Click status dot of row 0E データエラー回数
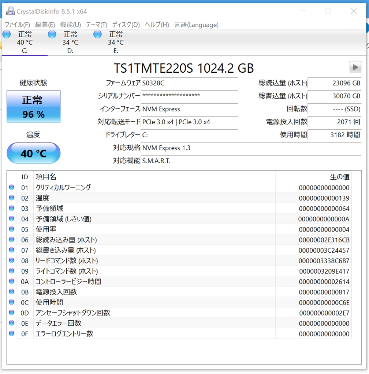The image size is (369, 374). tap(11, 323)
